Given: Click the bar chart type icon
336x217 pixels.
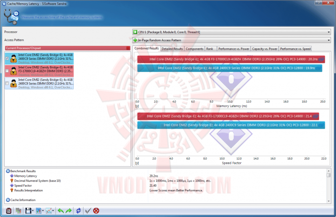Looking at the screenshot, I should pyautogui.click(x=38, y=211).
